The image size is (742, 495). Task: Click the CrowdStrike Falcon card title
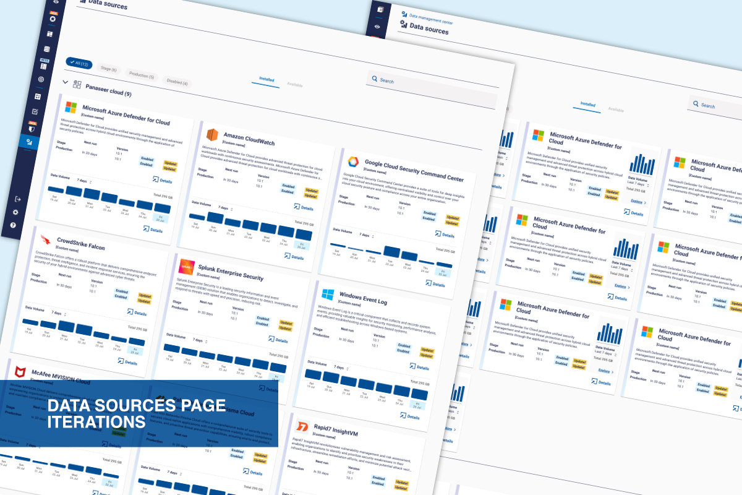[80, 244]
